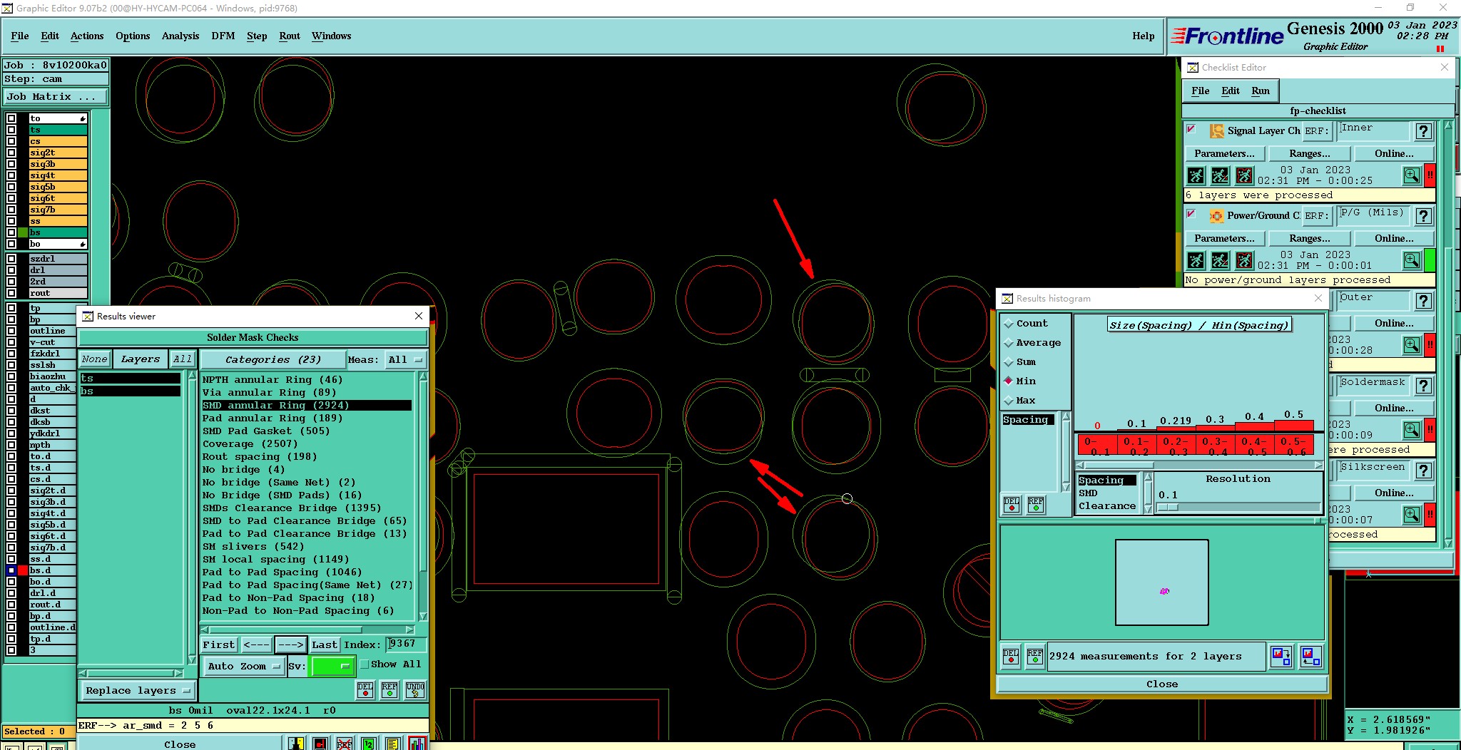
Task: Toggle visibility box of layer bs.d
Action: [x=11, y=570]
